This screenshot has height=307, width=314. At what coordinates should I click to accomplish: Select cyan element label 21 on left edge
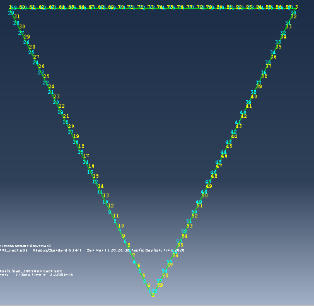pyautogui.click(x=51, y=92)
